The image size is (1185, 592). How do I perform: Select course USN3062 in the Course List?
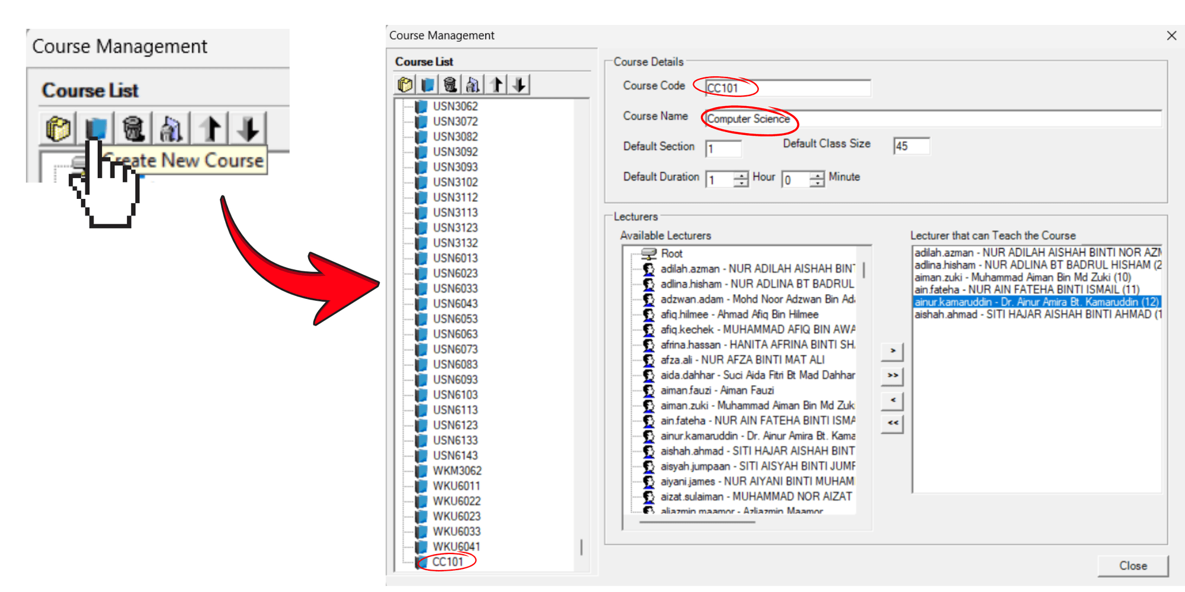point(455,107)
